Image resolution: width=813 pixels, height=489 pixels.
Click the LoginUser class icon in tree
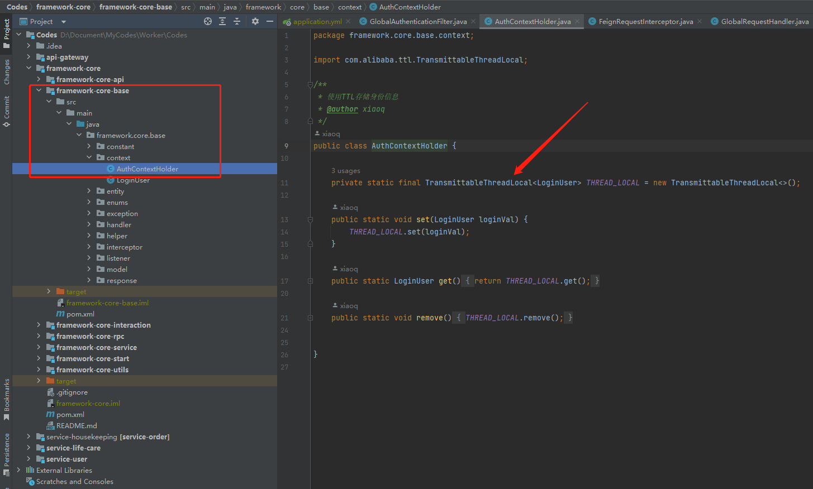pos(111,180)
